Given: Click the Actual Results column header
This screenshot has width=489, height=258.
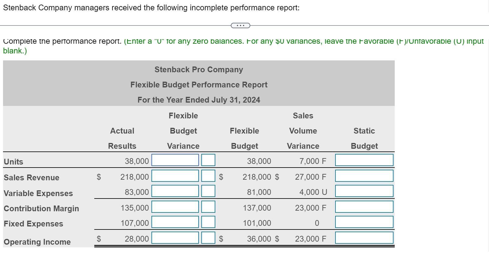Looking at the screenshot, I should tap(122, 138).
